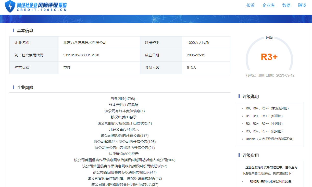This screenshot has width=312, height=187.
Task: Select the credit code 91110105783991313X
Action: click(81, 55)
